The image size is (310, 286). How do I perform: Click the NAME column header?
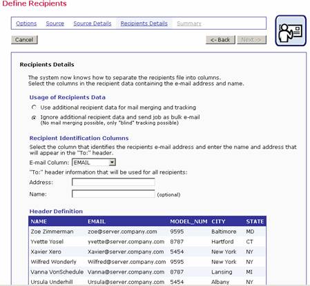(39, 221)
